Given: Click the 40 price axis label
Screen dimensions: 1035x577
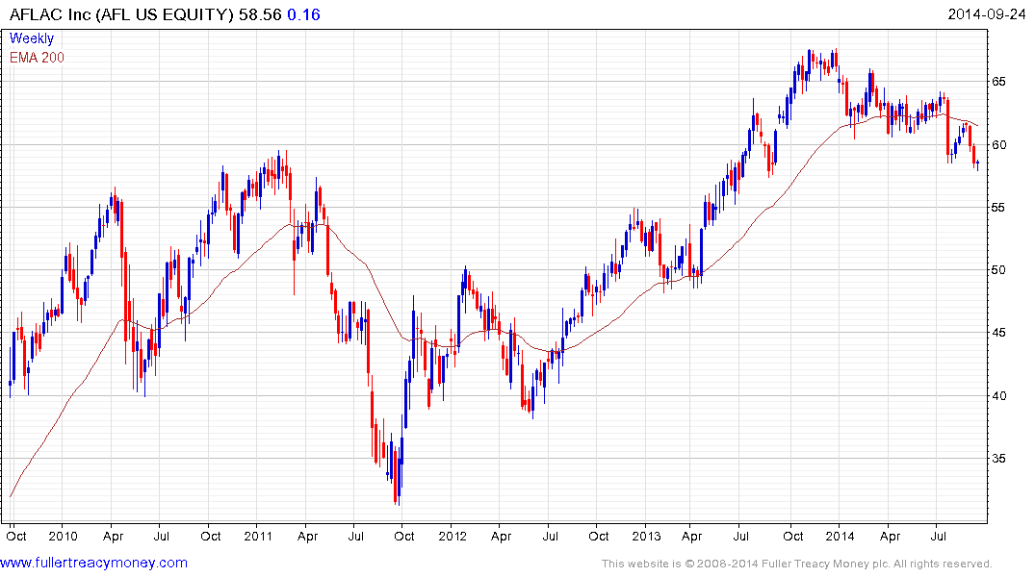Looking at the screenshot, I should 998,396.
